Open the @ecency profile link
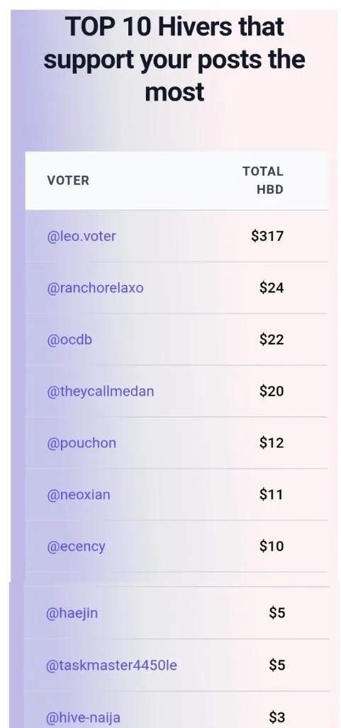341x728 pixels. click(x=76, y=547)
